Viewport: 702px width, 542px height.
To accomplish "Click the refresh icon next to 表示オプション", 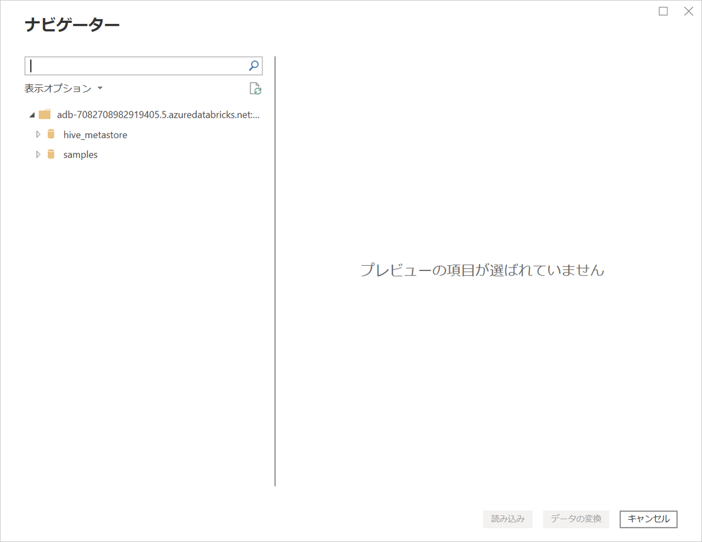I will click(256, 88).
